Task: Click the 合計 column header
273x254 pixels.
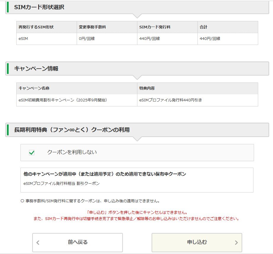Action: click(x=203, y=27)
